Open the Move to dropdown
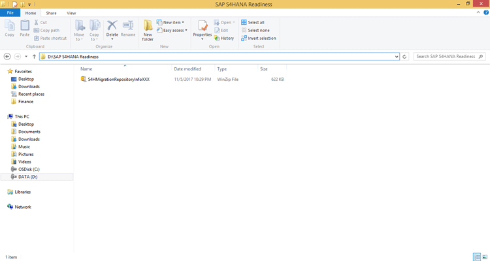This screenshot has width=490, height=261. click(x=79, y=30)
